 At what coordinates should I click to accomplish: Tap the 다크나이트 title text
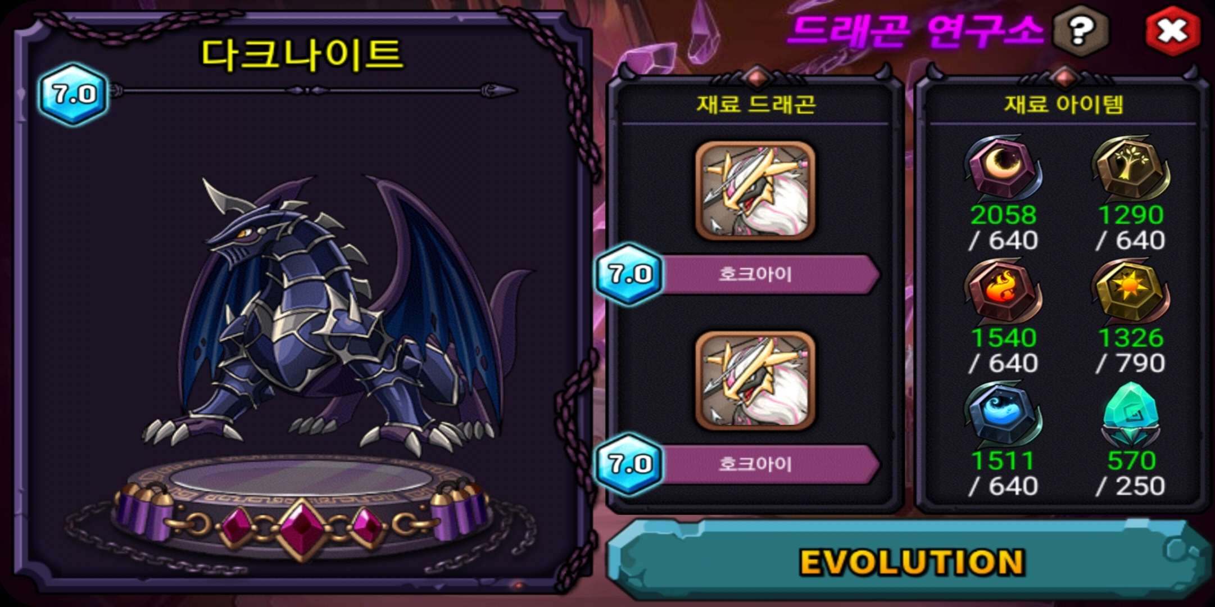[x=302, y=55]
